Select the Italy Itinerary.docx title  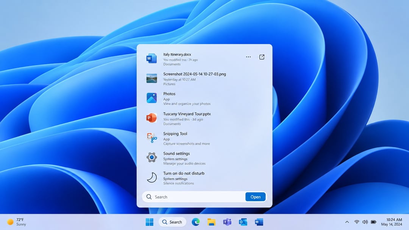[x=177, y=54]
